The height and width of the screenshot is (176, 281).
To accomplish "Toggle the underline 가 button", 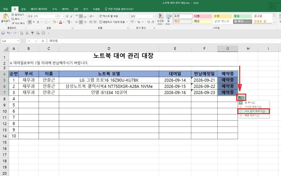I will 38,22.
